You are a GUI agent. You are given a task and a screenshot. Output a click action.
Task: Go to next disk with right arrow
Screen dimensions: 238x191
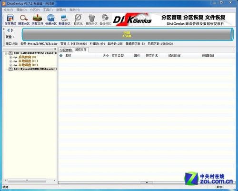click(12, 30)
